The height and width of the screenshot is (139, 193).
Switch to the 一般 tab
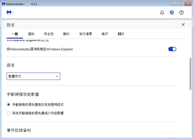15,34
